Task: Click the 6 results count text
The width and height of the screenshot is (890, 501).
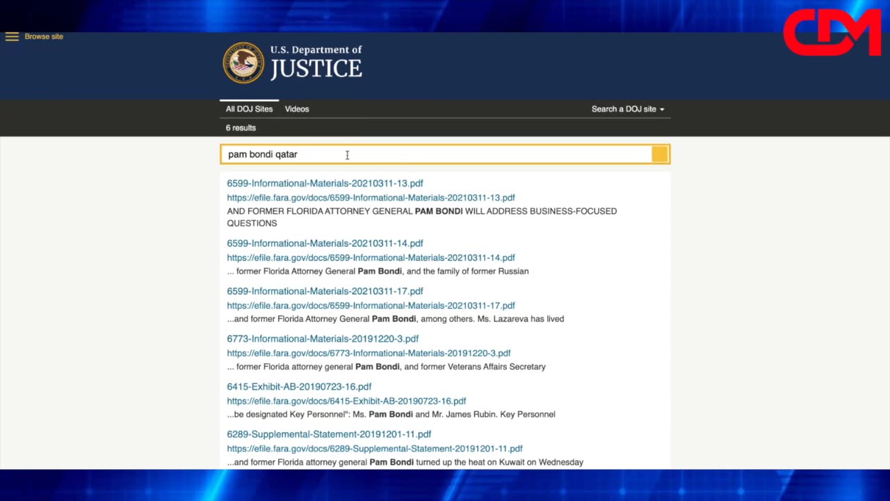Action: tap(241, 128)
